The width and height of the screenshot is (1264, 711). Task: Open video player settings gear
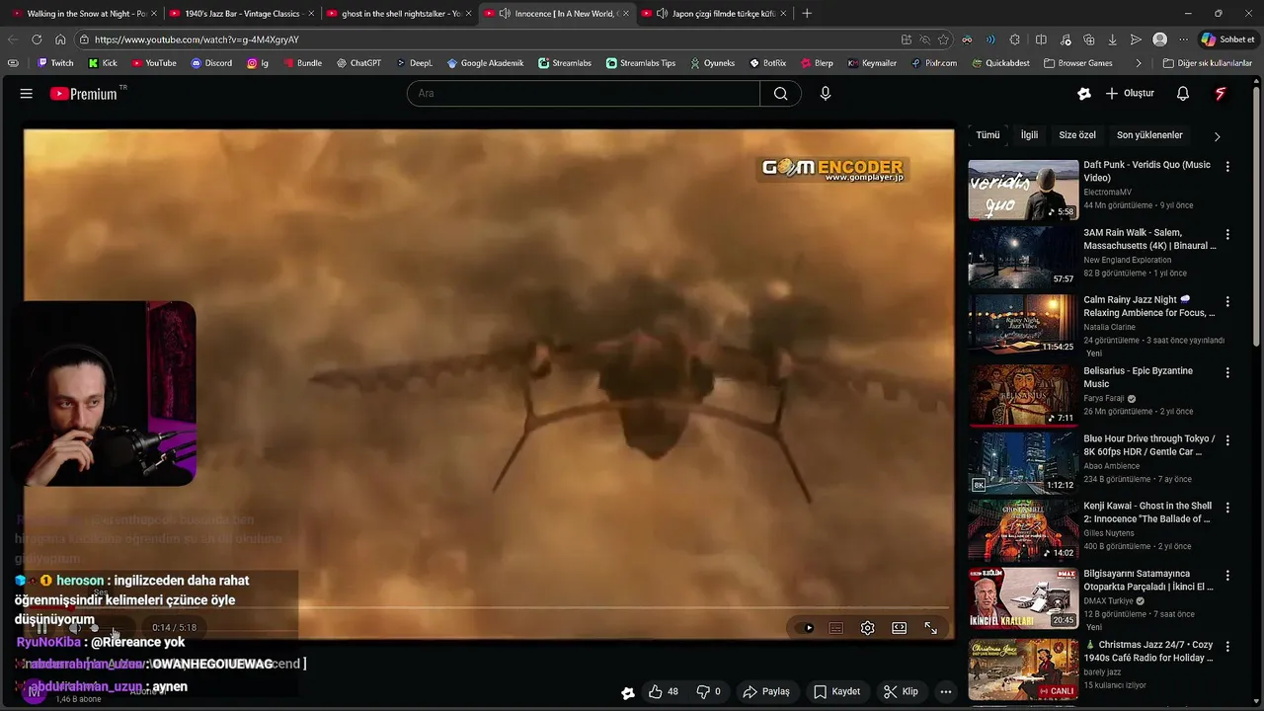pyautogui.click(x=867, y=628)
